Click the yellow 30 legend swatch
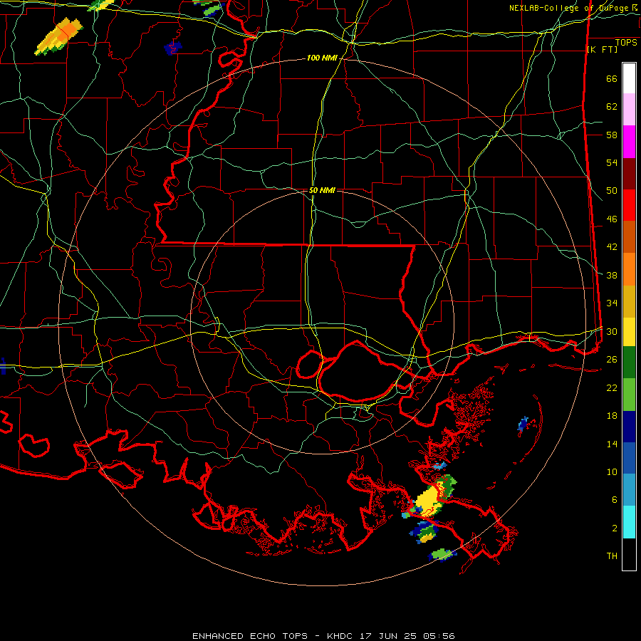641x641 pixels. (629, 332)
